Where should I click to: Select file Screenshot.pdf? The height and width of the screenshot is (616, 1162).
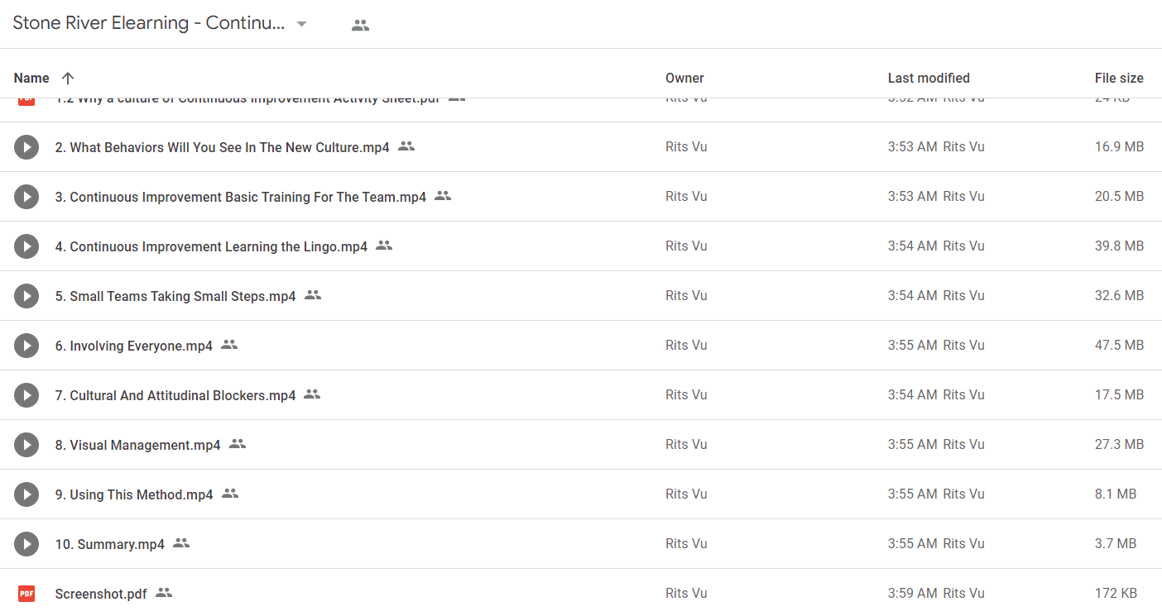point(101,594)
